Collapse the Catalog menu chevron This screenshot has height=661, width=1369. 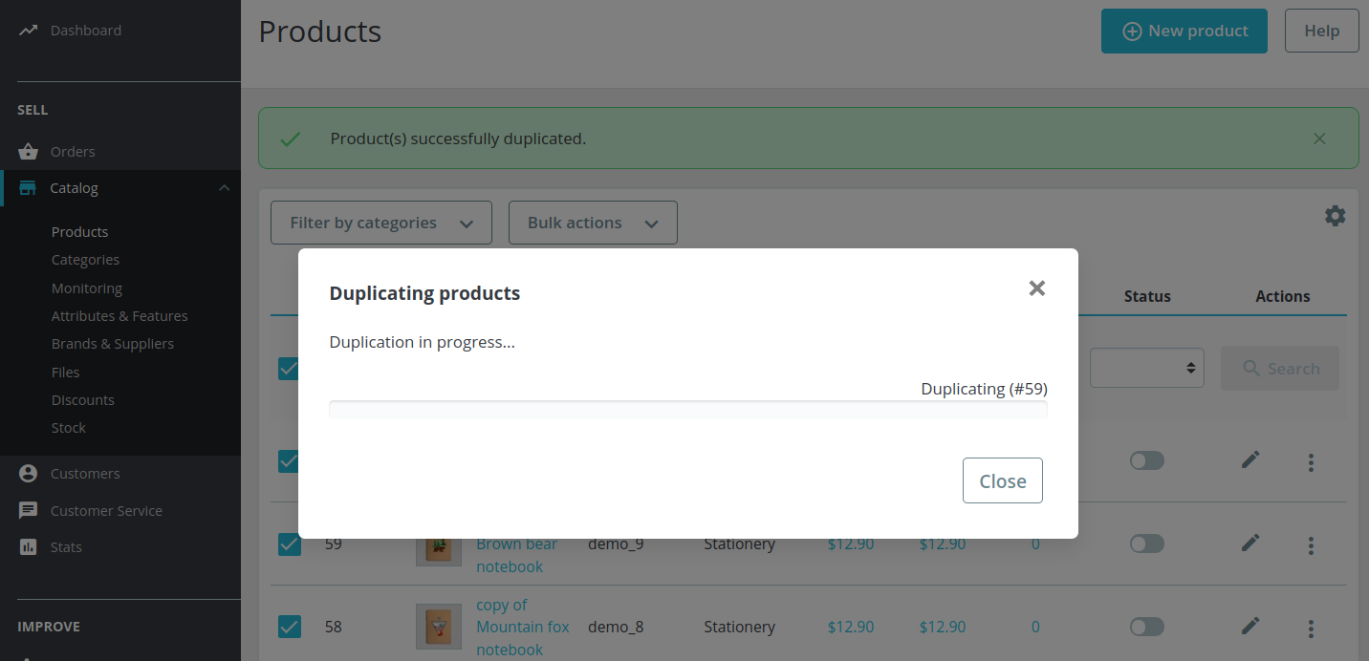pos(225,187)
